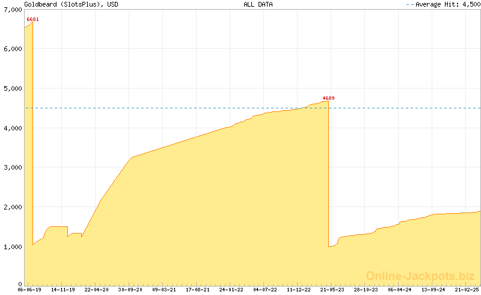Click the 1,000 y-axis value
Screen dimensions: 481x295
(x=11, y=247)
